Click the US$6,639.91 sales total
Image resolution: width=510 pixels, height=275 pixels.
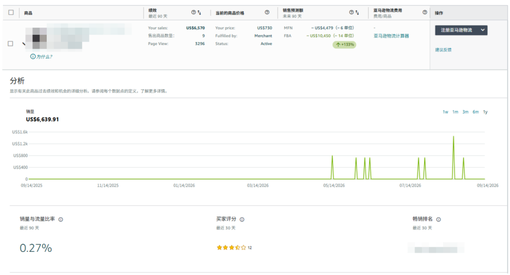click(x=42, y=119)
